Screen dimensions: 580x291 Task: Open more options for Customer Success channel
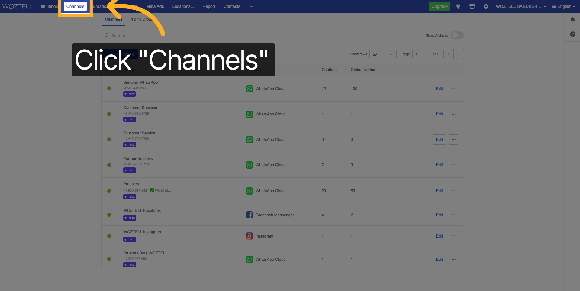[453, 114]
